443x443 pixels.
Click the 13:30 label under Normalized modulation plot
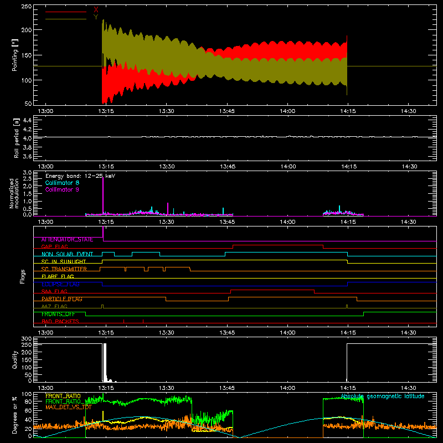[167, 222]
